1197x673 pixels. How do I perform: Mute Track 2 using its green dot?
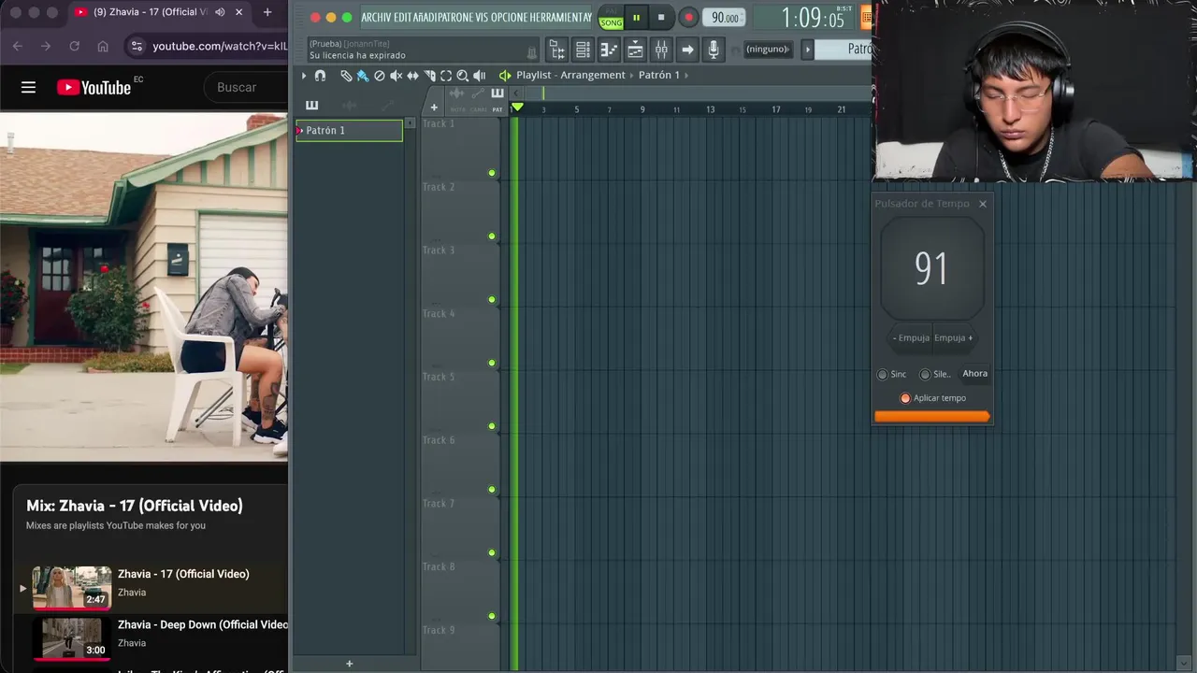pyautogui.click(x=492, y=236)
